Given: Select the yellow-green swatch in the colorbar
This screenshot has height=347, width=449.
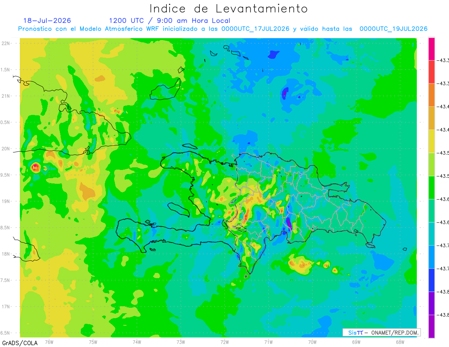Looking at the screenshot, I should [x=431, y=165].
